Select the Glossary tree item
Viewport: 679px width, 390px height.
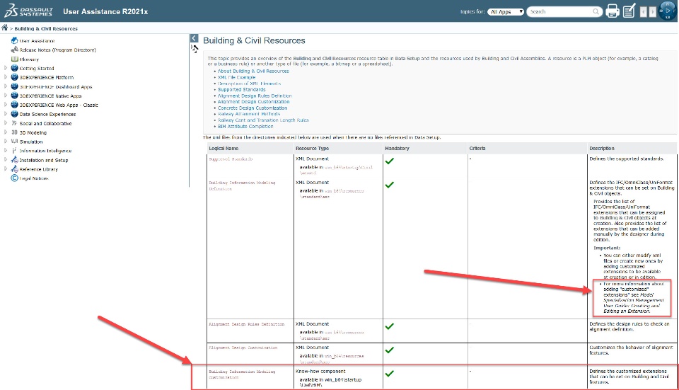(29, 59)
